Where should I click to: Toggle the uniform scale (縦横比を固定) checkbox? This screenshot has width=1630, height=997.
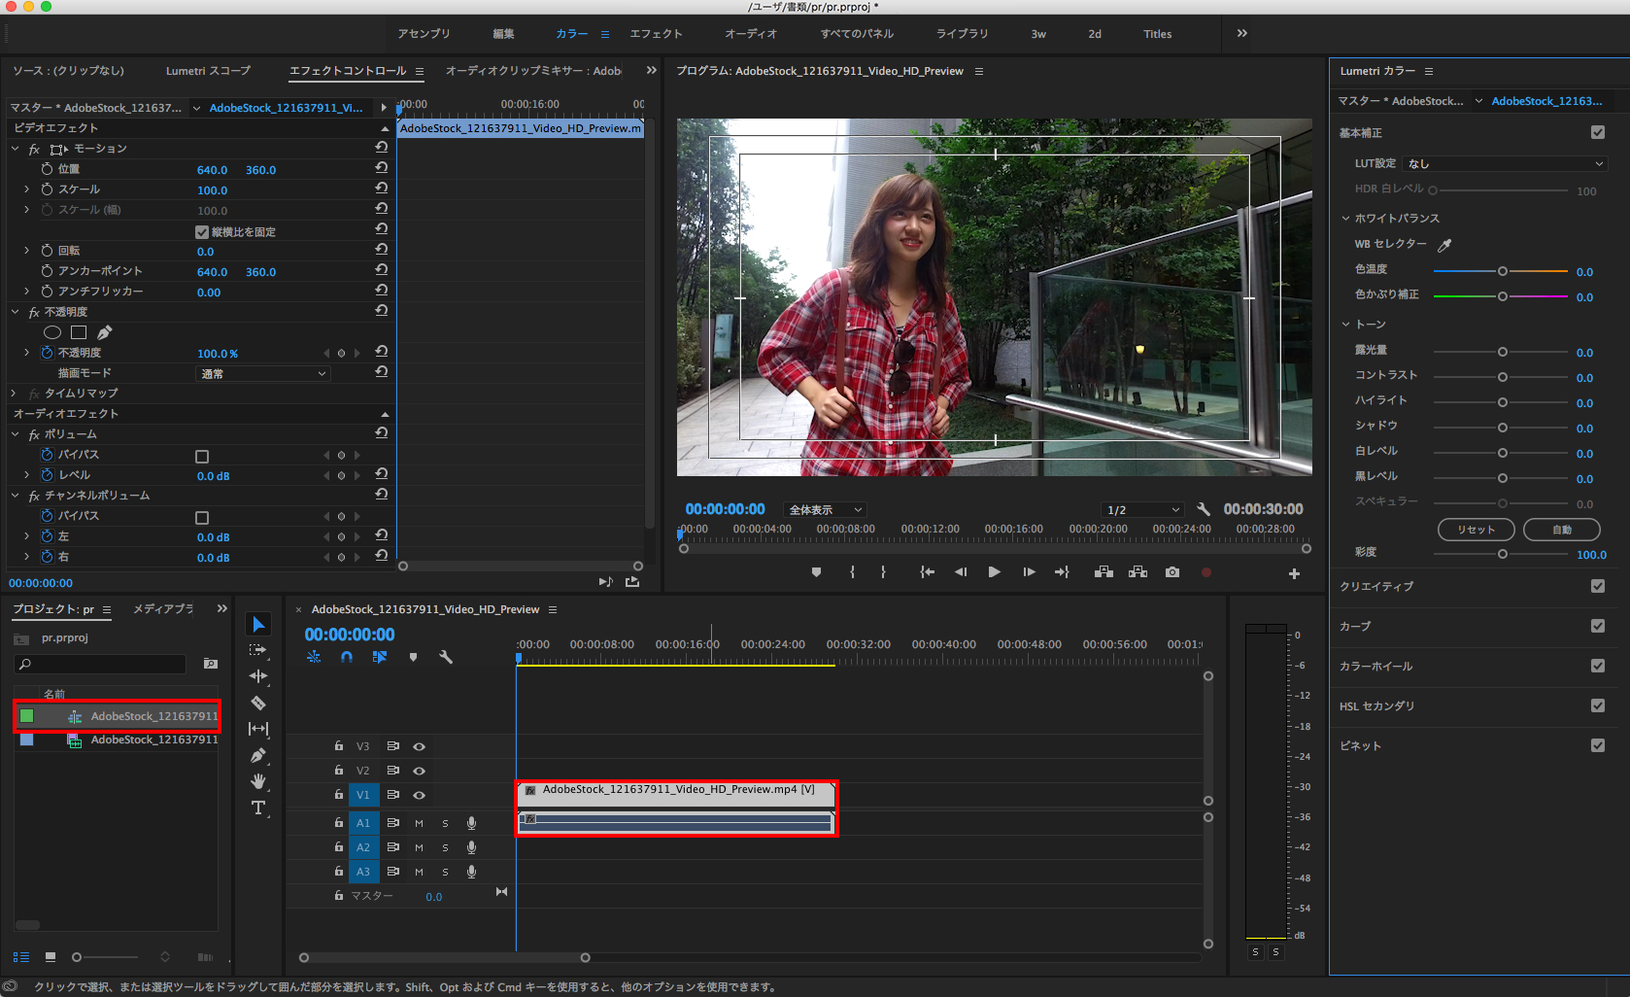tap(202, 232)
